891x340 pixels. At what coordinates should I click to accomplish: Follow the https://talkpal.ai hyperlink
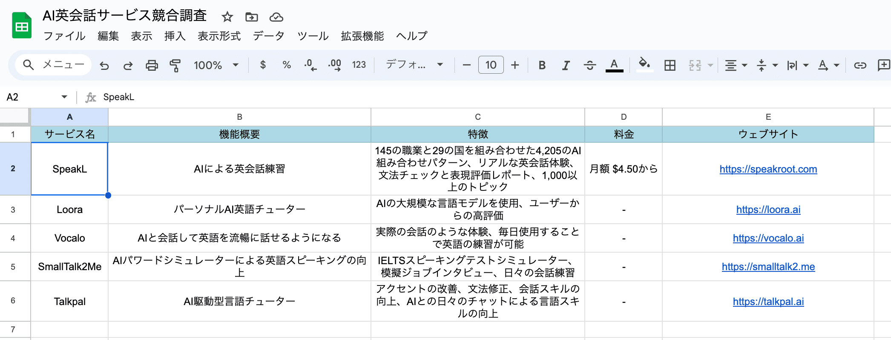[768, 302]
